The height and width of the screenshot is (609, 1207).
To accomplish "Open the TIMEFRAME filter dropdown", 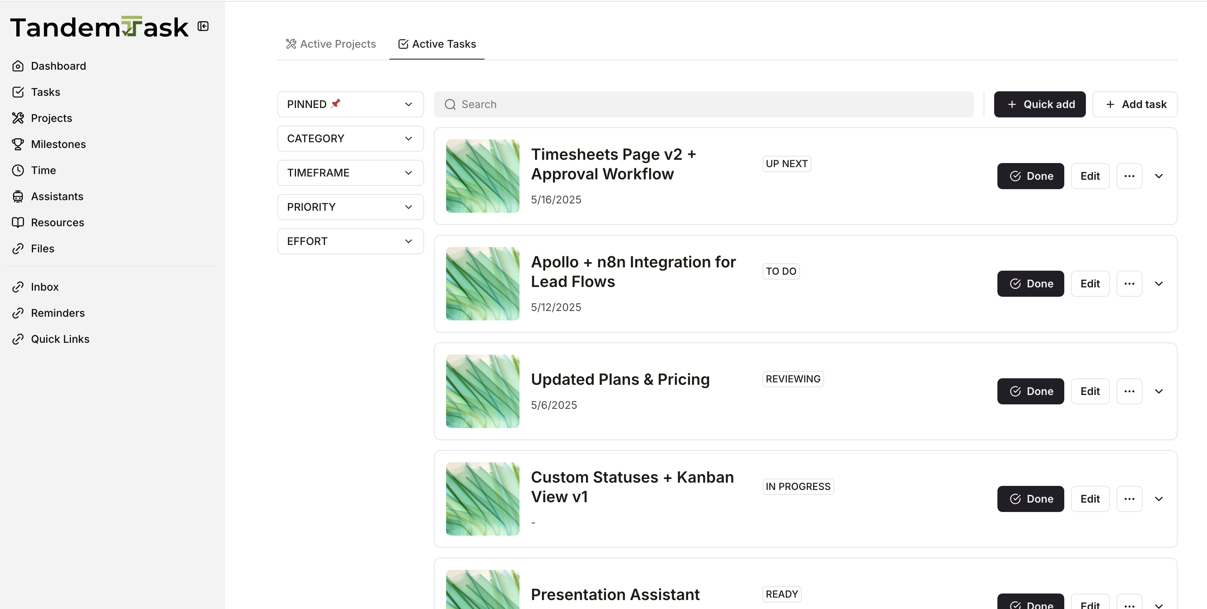I will tap(351, 173).
